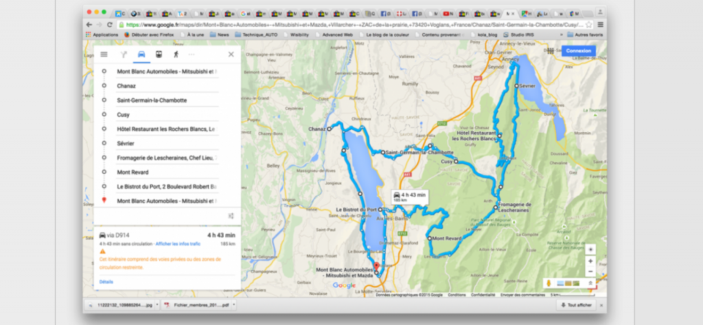Select the Le Bistrot du Port waypoint
703x325 pixels.
coord(168,186)
